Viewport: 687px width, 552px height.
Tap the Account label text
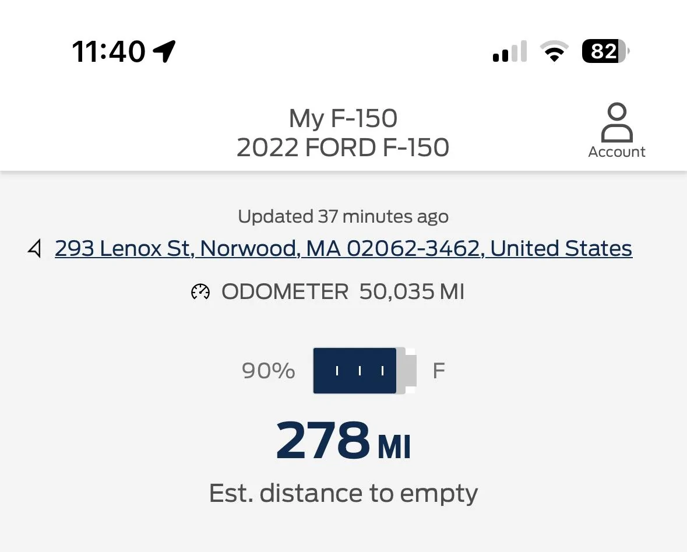616,152
